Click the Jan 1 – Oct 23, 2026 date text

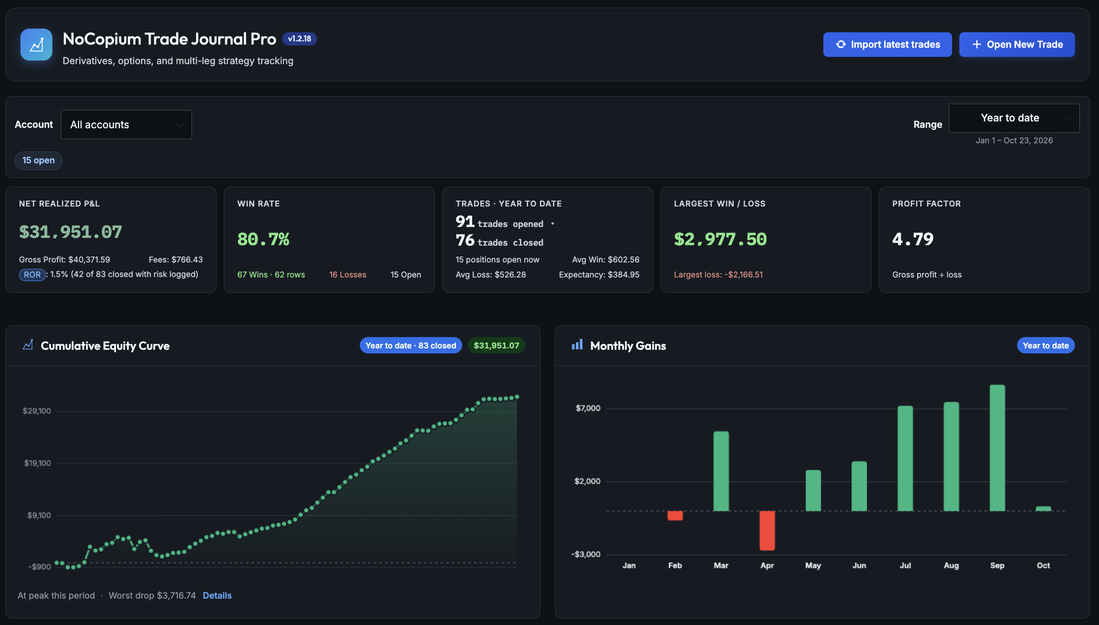tap(1014, 141)
